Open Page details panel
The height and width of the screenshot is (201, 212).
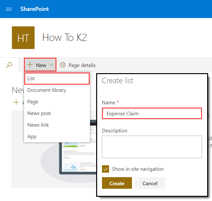(x=78, y=65)
